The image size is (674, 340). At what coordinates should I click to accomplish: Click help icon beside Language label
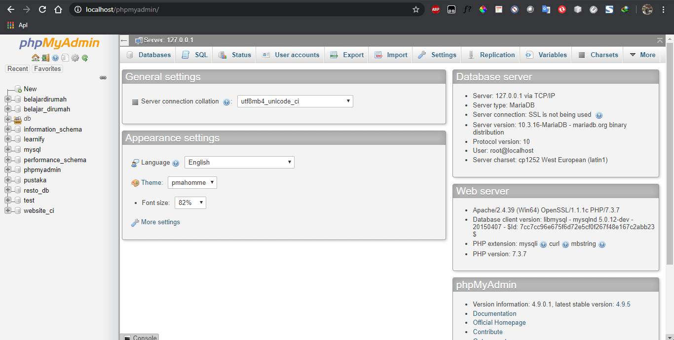point(176,163)
